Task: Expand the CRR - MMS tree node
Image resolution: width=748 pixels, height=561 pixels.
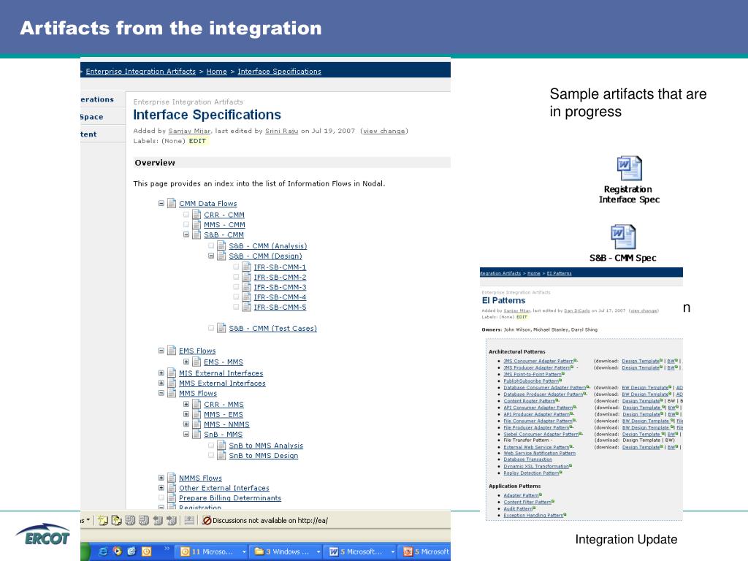Action: 186,404
